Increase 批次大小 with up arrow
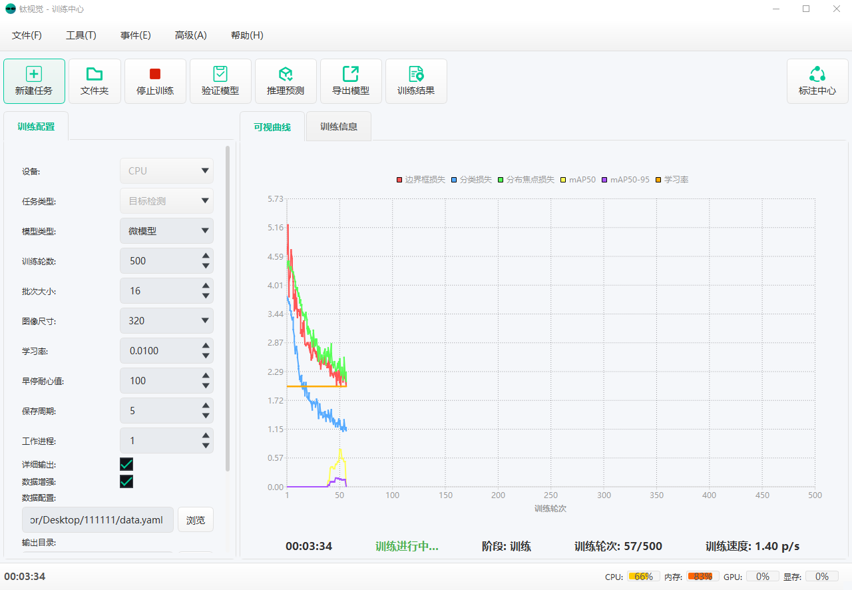 click(x=206, y=285)
